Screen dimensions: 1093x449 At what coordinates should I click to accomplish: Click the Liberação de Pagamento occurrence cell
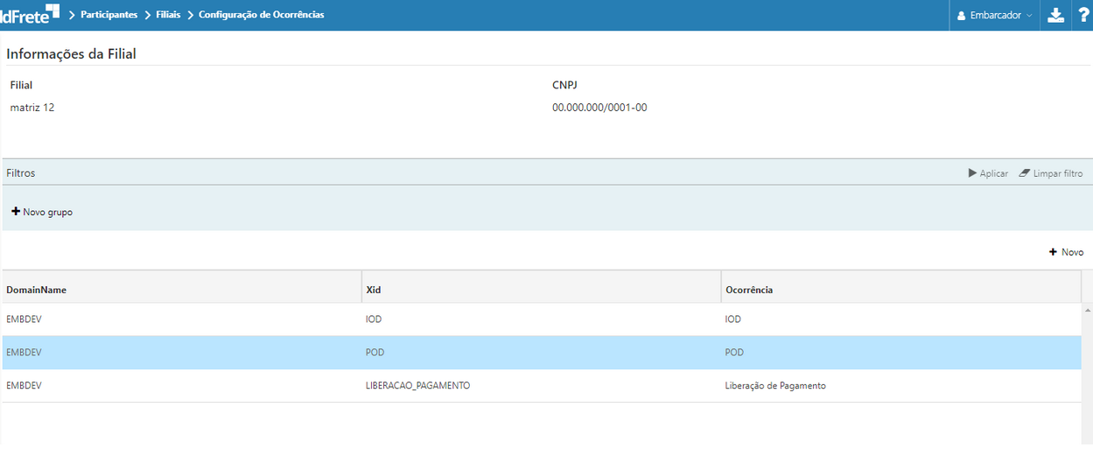click(x=775, y=386)
